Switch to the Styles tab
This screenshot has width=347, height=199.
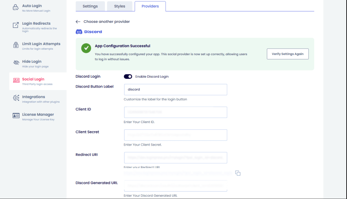tap(119, 6)
